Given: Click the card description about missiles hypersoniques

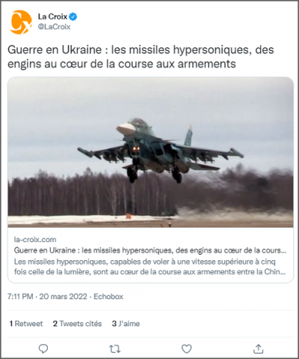Looking at the screenshot, I should pos(149,267).
